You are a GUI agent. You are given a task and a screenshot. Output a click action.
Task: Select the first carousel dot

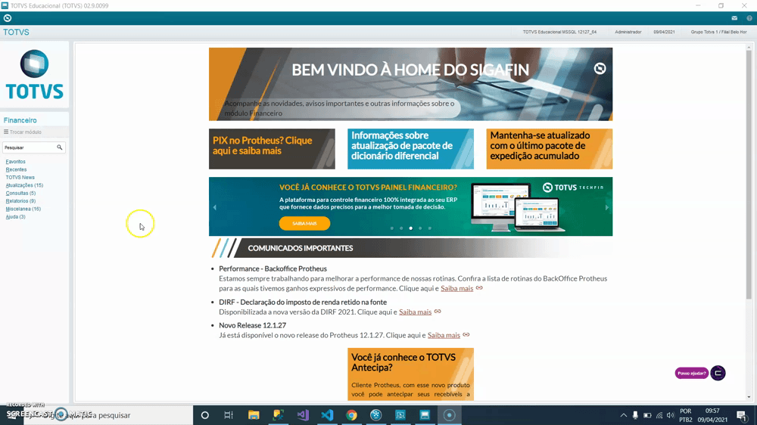point(392,228)
